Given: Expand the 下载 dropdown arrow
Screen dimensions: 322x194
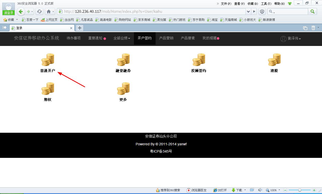Looking at the screenshot, I should pyautogui.click(x=245, y=190).
